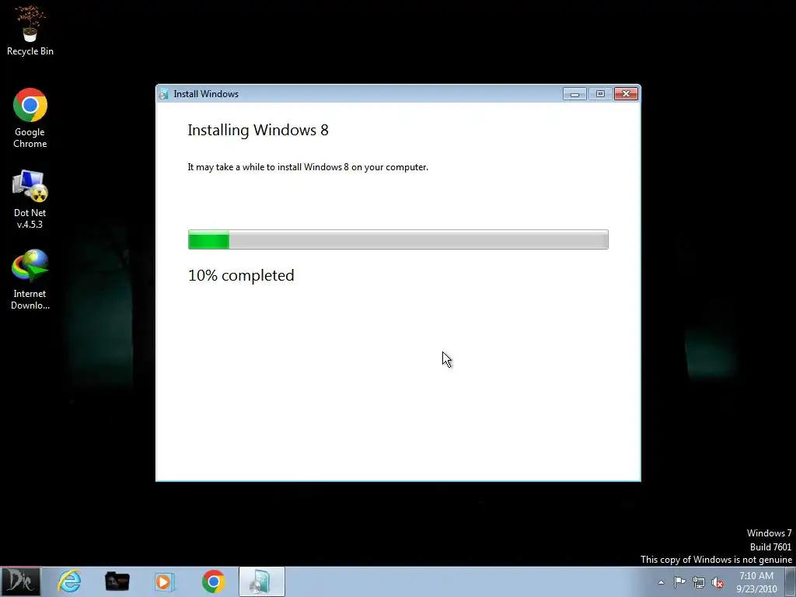Close the Install Windows window
796x597 pixels.
pyautogui.click(x=626, y=94)
